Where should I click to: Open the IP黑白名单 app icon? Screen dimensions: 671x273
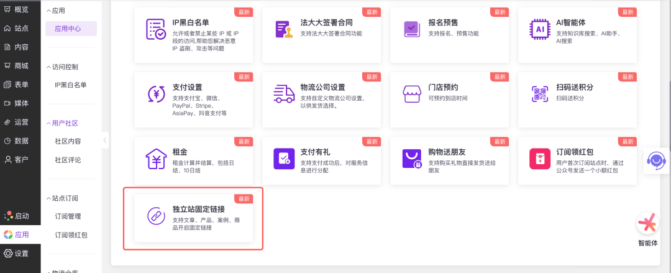pos(155,29)
